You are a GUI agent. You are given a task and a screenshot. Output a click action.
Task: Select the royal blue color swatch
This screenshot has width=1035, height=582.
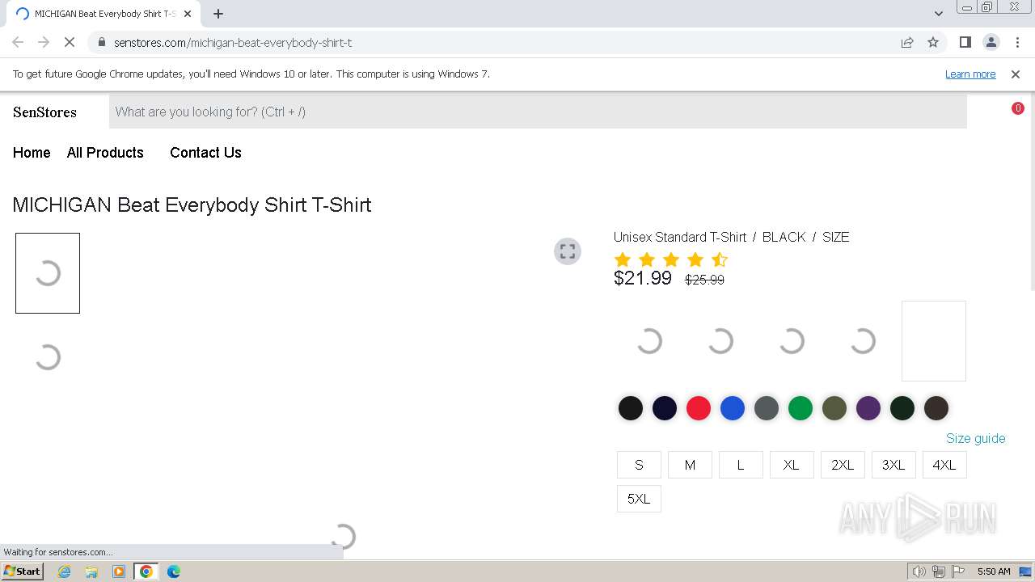tap(733, 408)
